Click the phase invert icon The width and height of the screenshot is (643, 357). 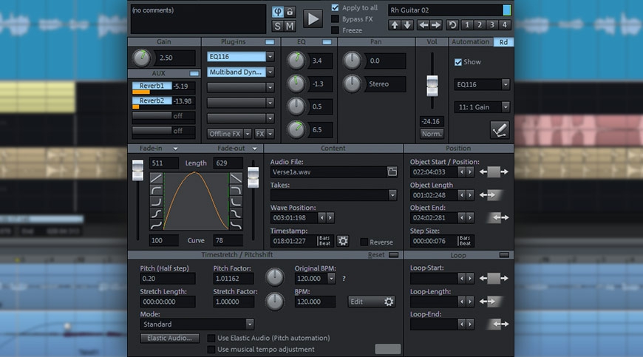(277, 12)
